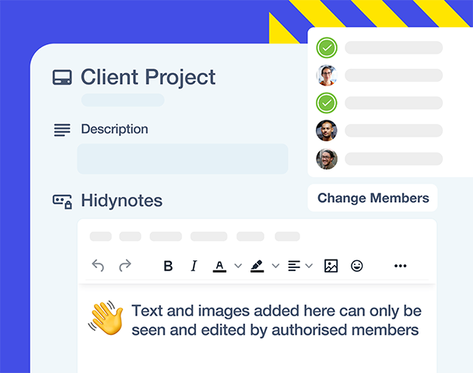Viewport: 473px width, 373px height.
Task: Open more options three-dot menu
Action: (401, 266)
